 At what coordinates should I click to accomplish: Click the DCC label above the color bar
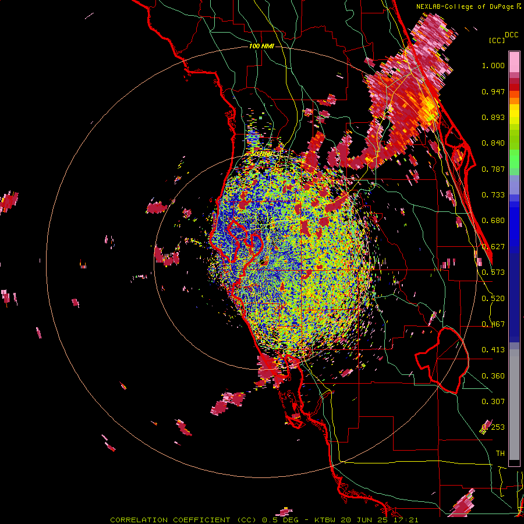pos(512,35)
